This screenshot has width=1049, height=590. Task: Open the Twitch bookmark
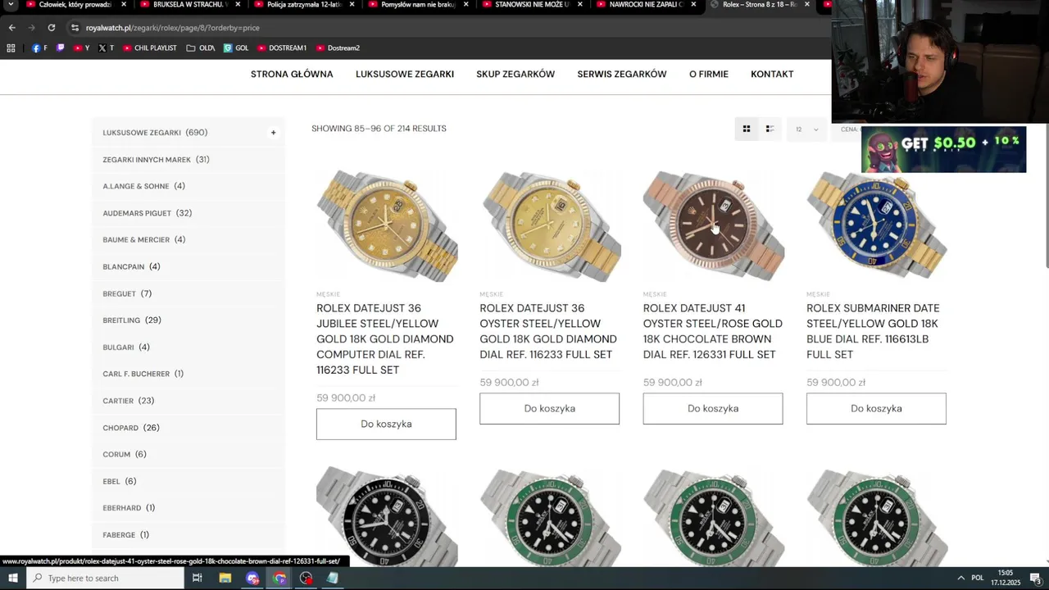pyautogui.click(x=60, y=48)
